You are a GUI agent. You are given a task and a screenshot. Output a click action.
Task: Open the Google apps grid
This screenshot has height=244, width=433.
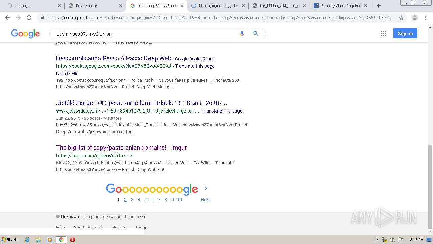pos(383,33)
